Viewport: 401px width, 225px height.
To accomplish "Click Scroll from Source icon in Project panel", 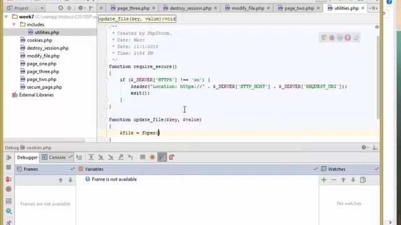I will click(61, 8).
